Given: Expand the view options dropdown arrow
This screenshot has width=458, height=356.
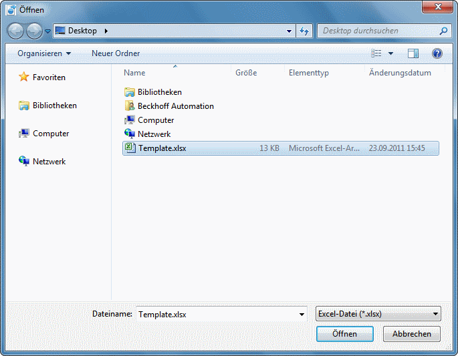Looking at the screenshot, I should (x=390, y=53).
